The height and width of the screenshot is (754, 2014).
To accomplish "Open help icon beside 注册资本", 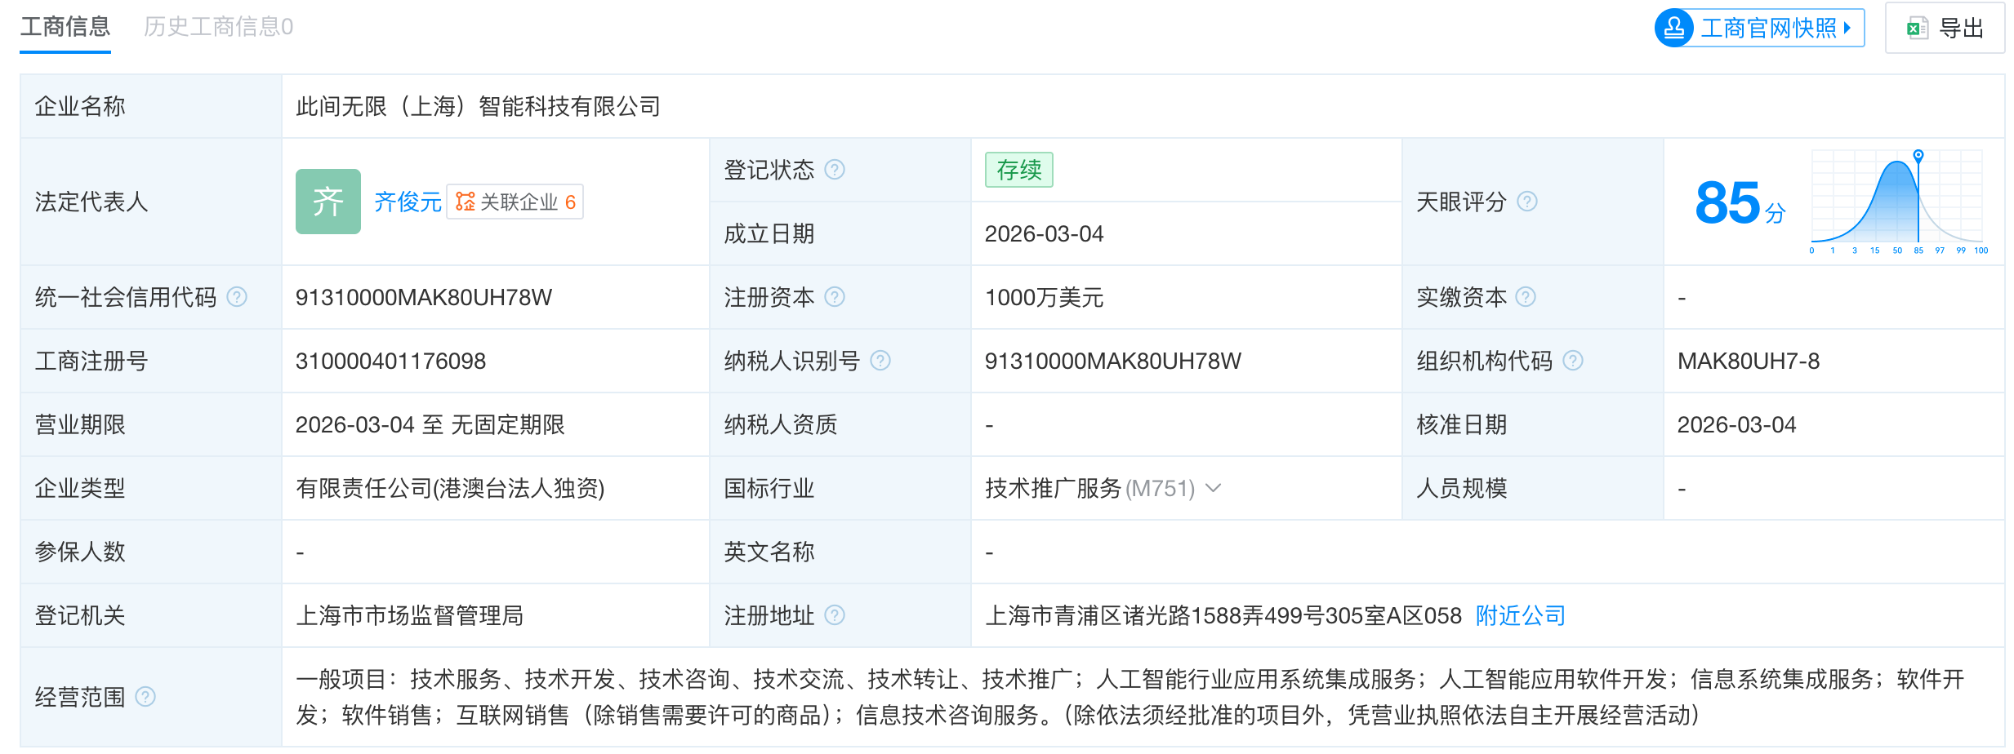I will 835,297.
